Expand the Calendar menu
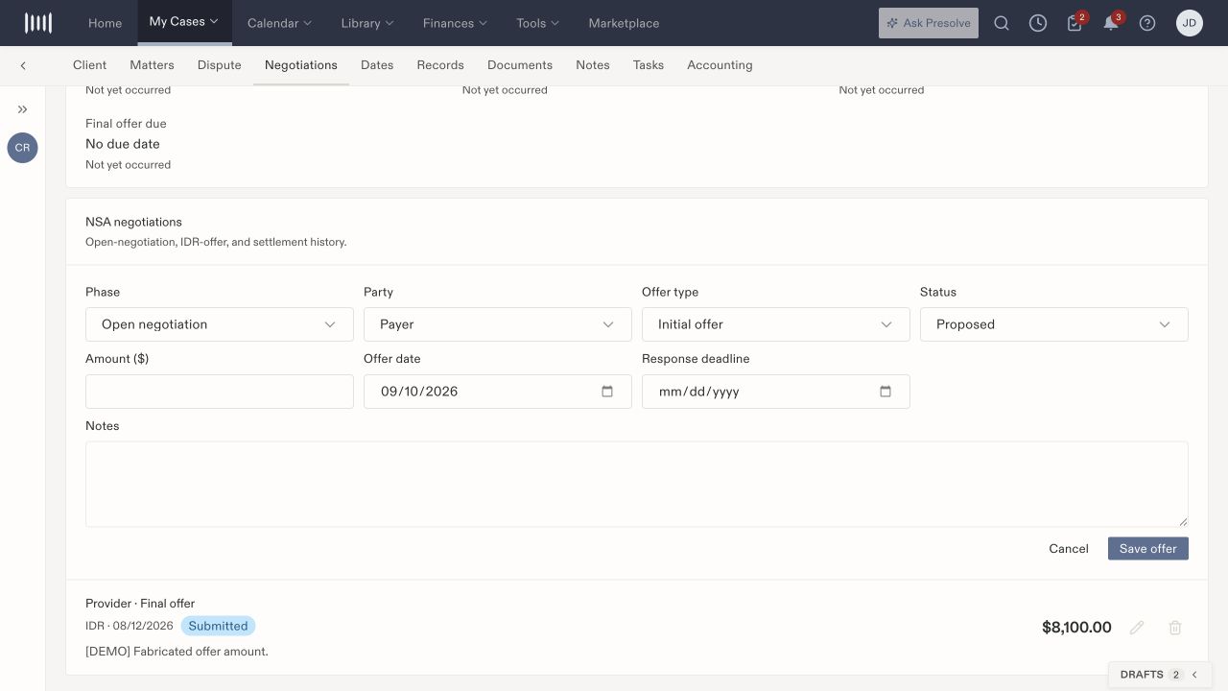 coord(279,23)
